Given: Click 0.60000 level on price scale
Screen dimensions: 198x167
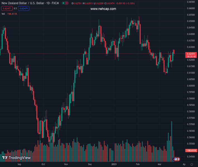Looking at the screenshot, I should [x=191, y=86].
